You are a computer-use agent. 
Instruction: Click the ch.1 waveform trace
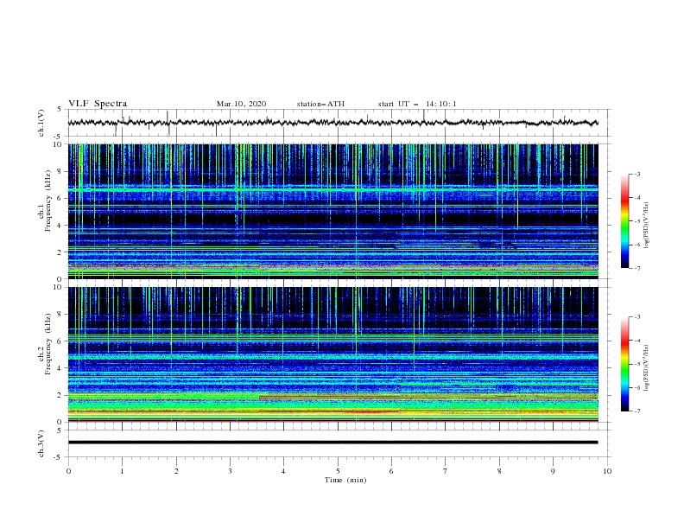pyautogui.click(x=332, y=123)
